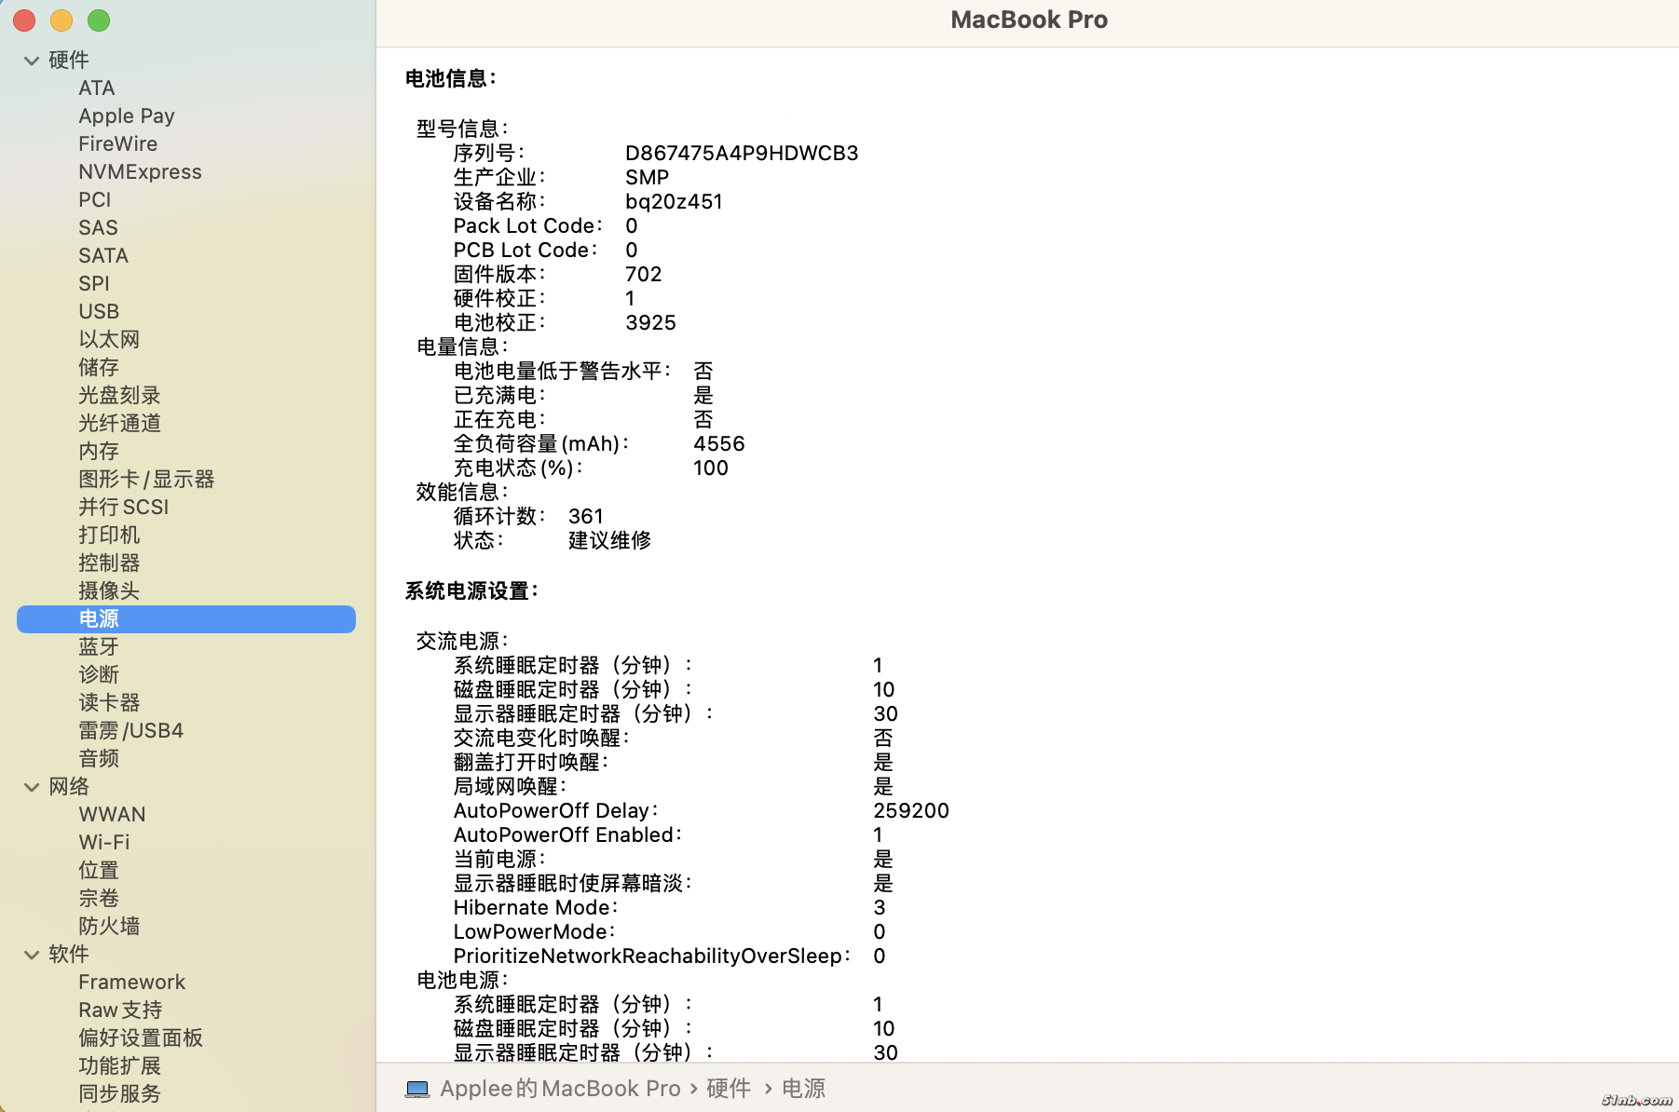Click 电源 in the bottom path bar

tap(803, 1089)
